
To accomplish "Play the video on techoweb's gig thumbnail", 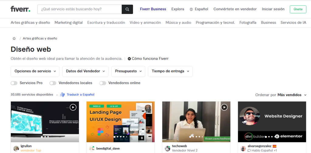I will pos(224,107).
